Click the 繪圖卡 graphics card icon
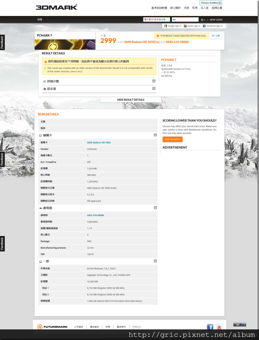Screen dimensions: 259x340 40,135
